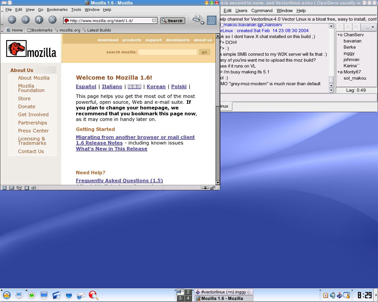Open the Address Book from the status bar

pos(27,188)
